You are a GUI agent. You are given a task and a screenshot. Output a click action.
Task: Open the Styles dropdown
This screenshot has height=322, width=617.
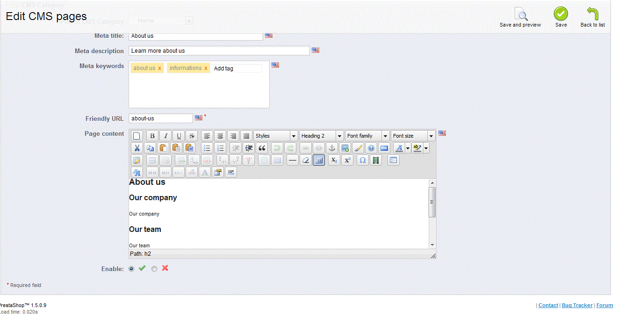coord(294,136)
